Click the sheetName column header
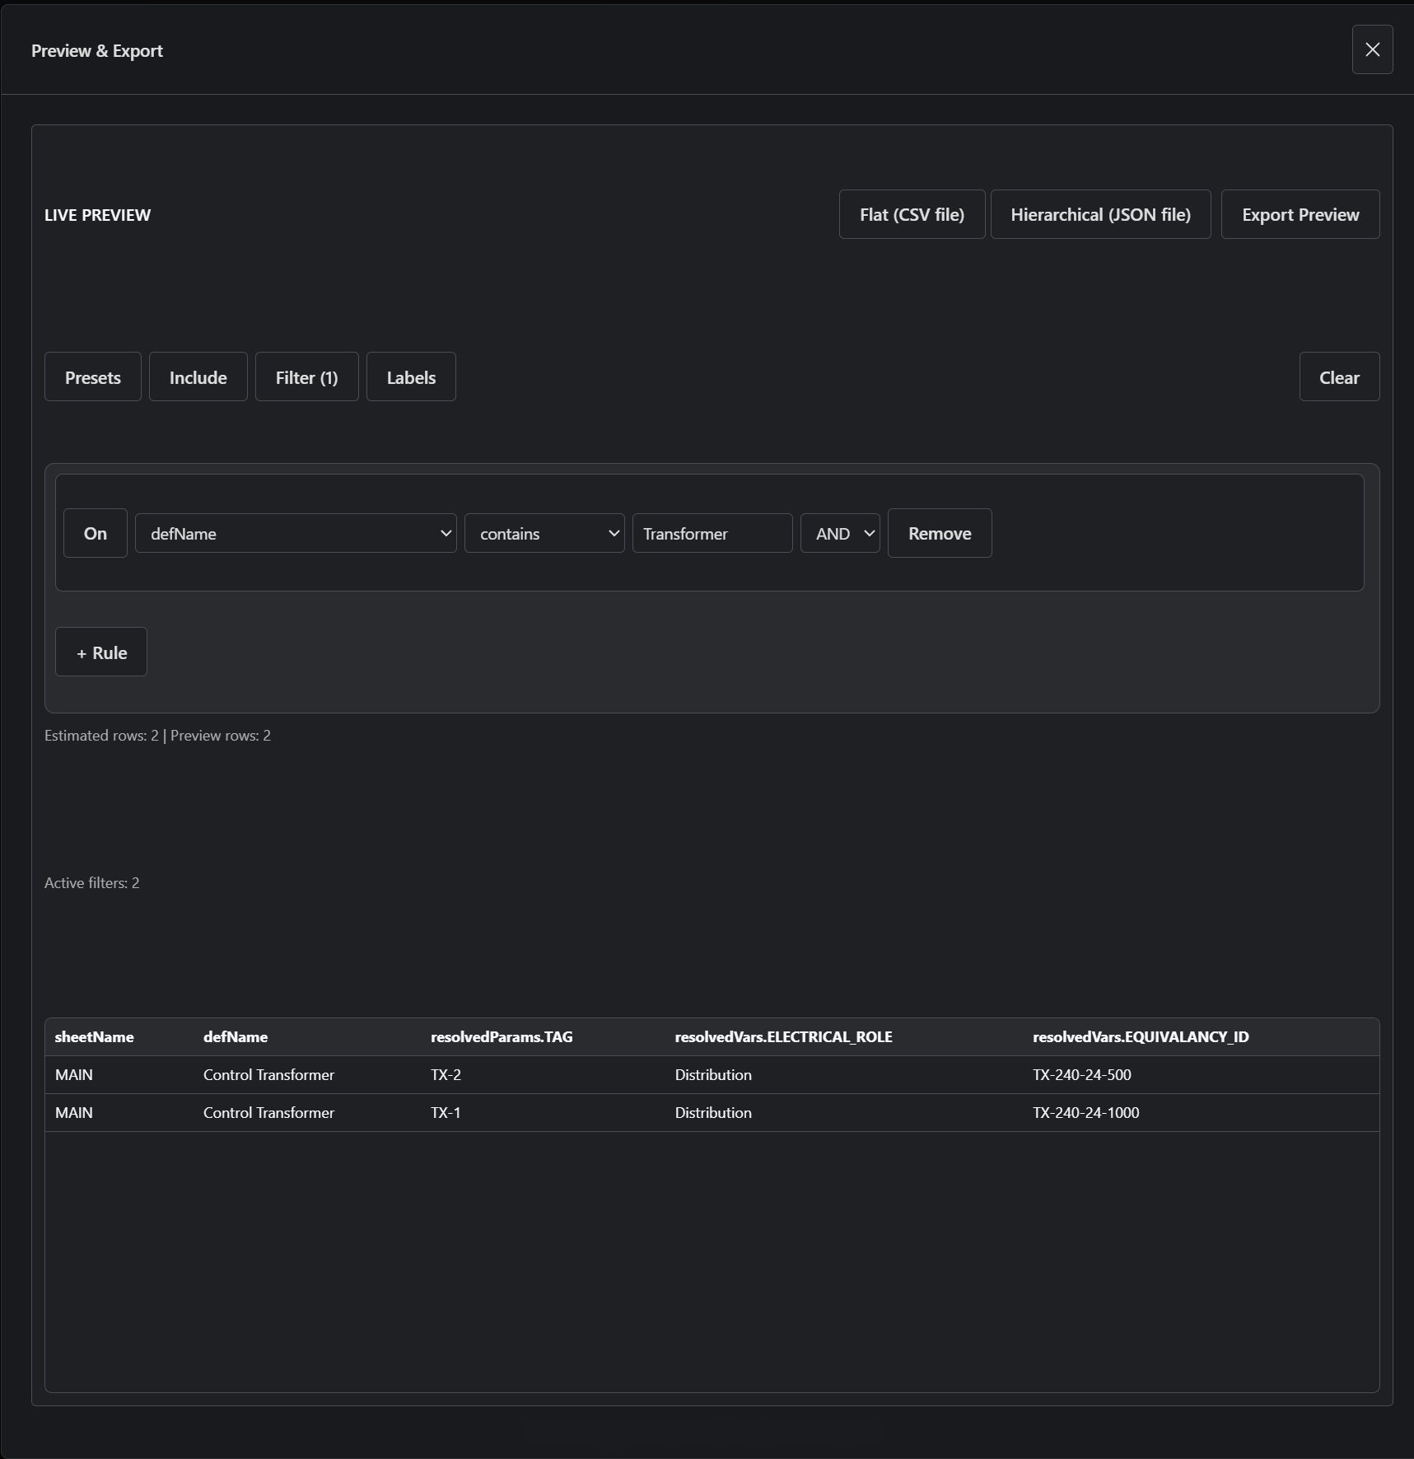1414x1459 pixels. click(x=94, y=1037)
